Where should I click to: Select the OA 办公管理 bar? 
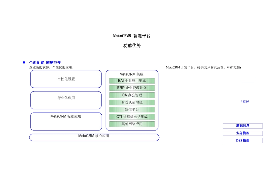tap(132, 95)
